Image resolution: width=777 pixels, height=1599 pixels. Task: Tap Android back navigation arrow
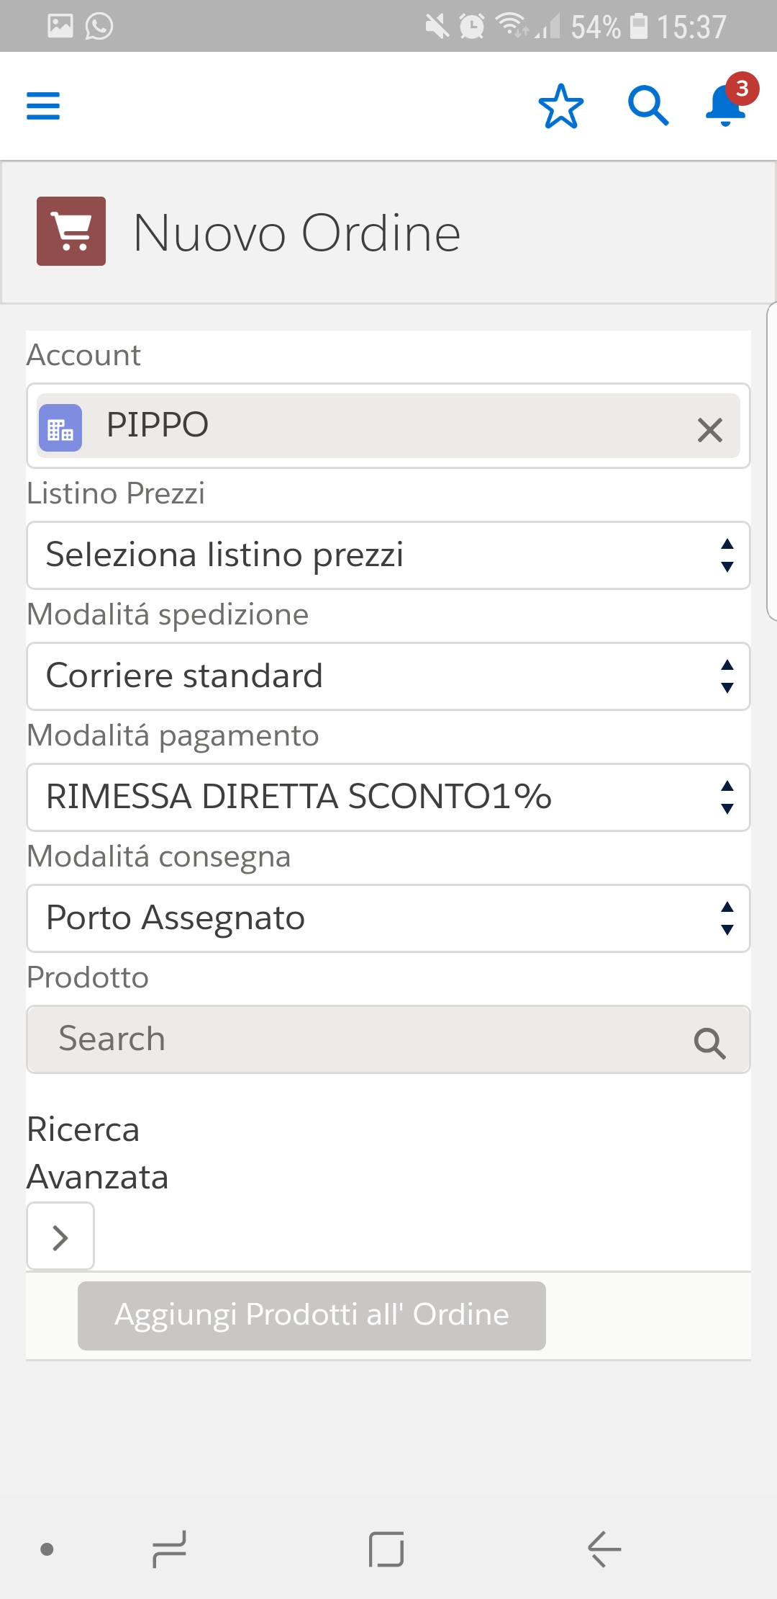604,1549
